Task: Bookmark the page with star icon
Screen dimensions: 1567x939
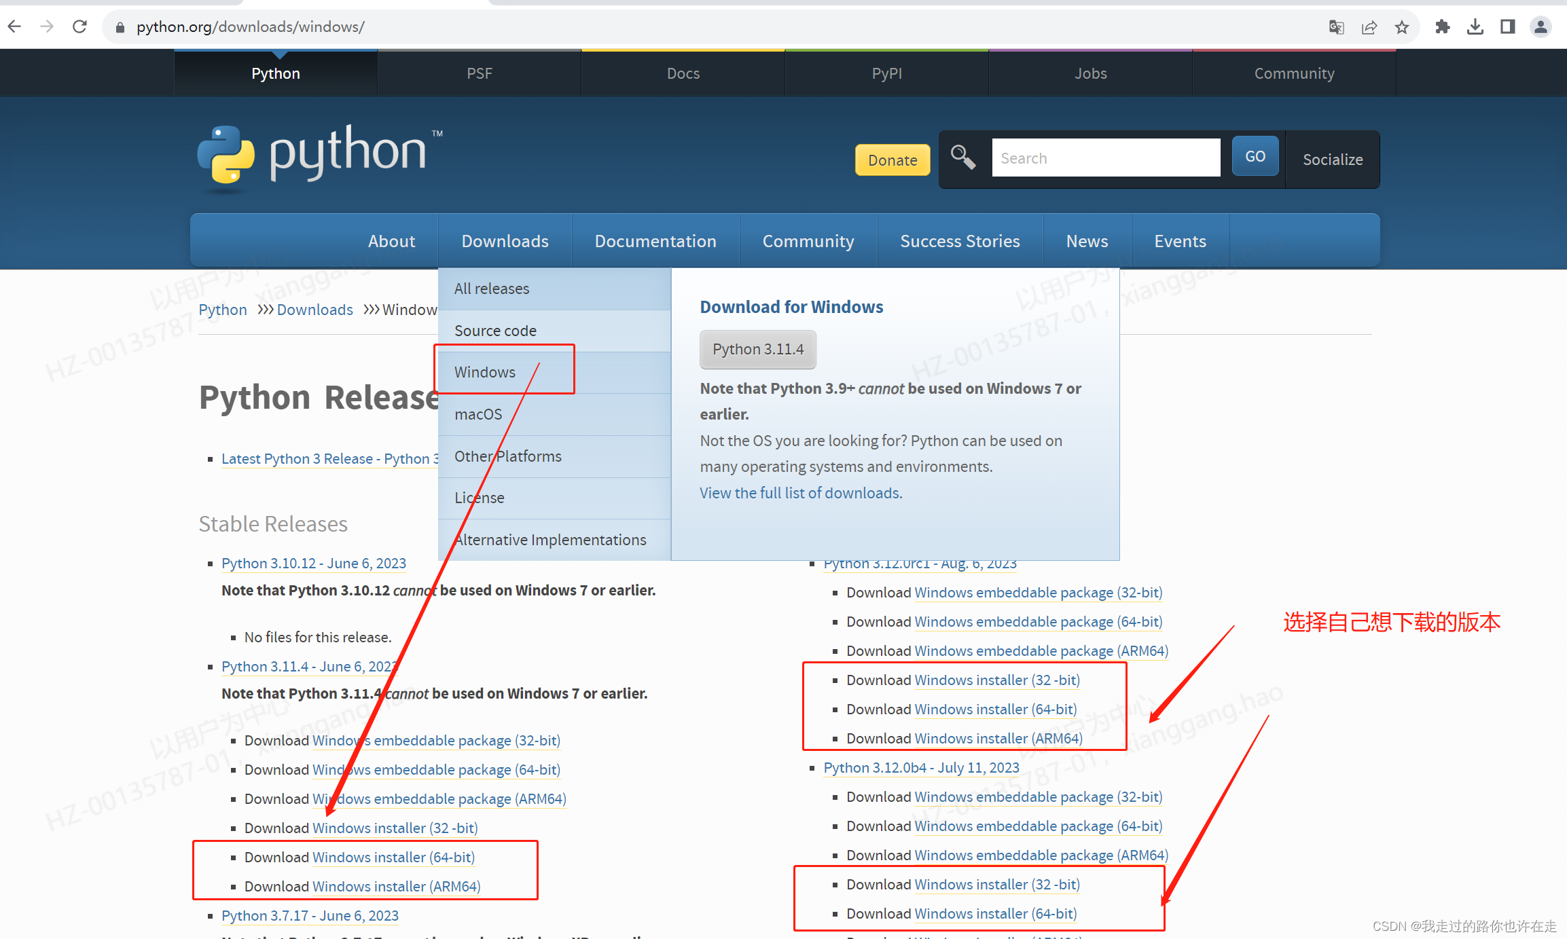Action: (1401, 27)
